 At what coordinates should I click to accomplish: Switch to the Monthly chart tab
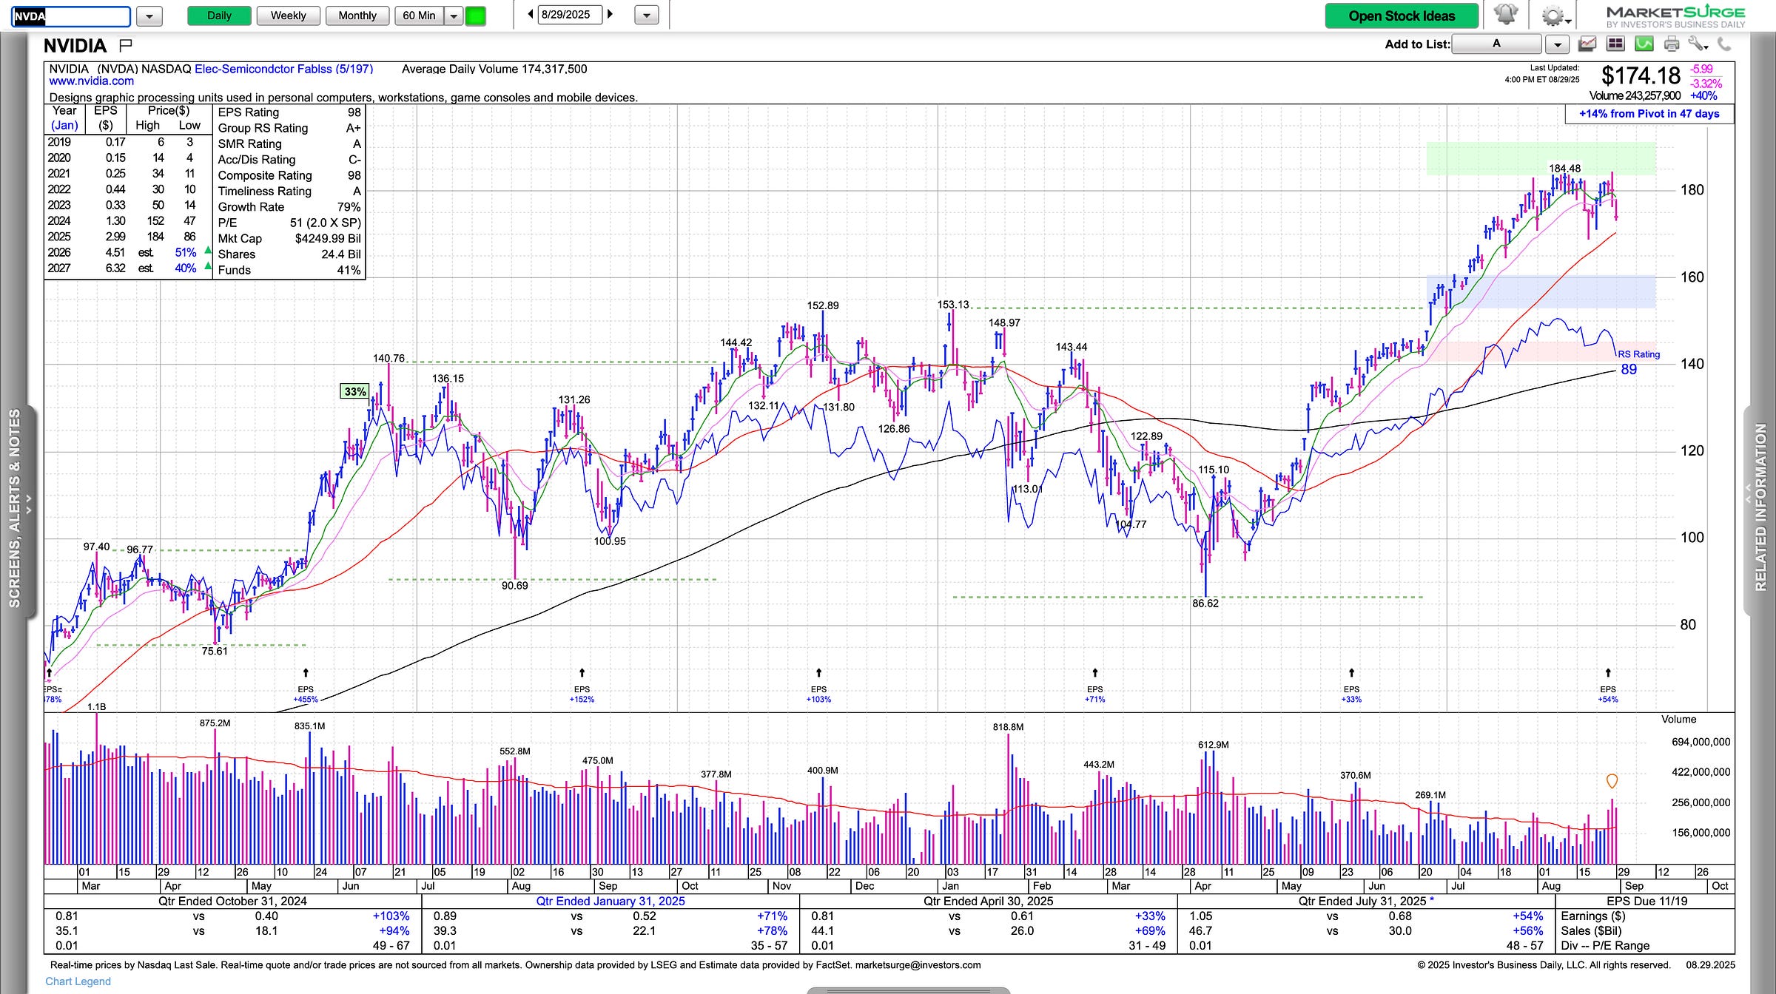click(357, 16)
